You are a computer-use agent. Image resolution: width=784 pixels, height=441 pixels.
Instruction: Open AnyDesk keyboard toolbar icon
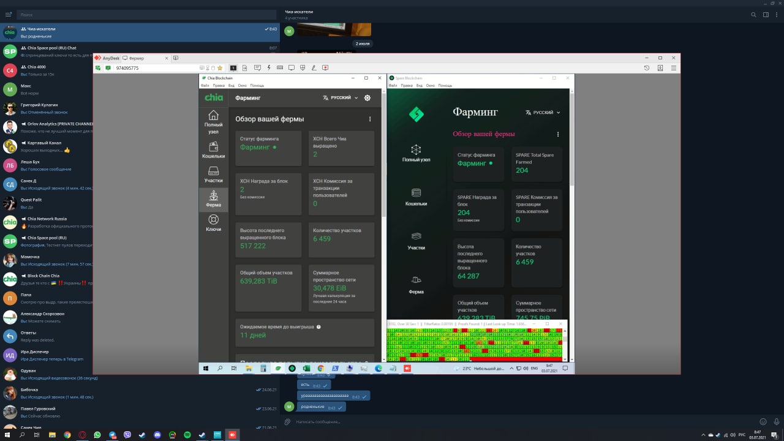(280, 67)
